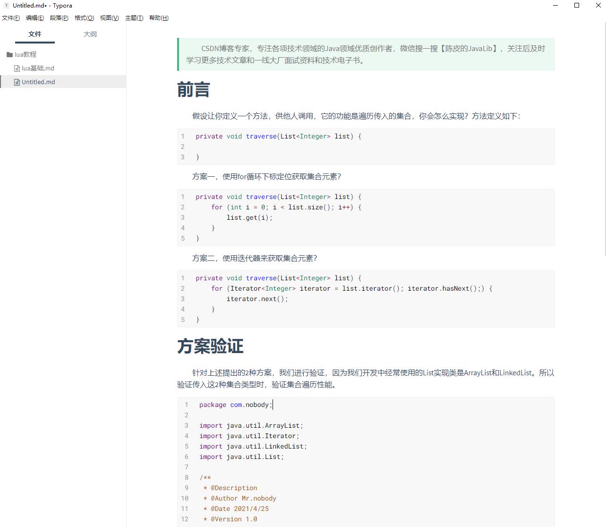The image size is (606, 527).
Task: Click the @Date 2021/4/25 comment line
Action: click(236, 509)
